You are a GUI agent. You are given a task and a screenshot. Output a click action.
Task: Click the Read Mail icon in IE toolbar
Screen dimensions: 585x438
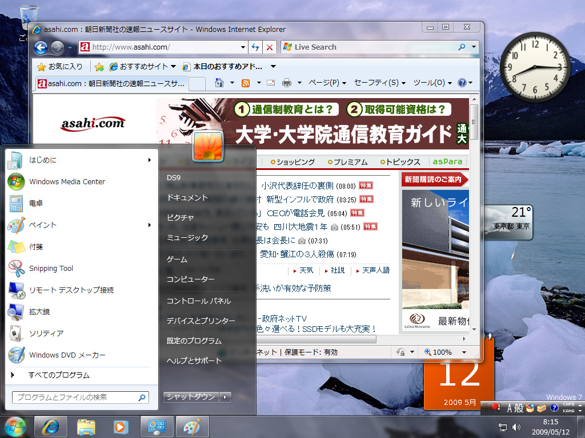click(271, 83)
